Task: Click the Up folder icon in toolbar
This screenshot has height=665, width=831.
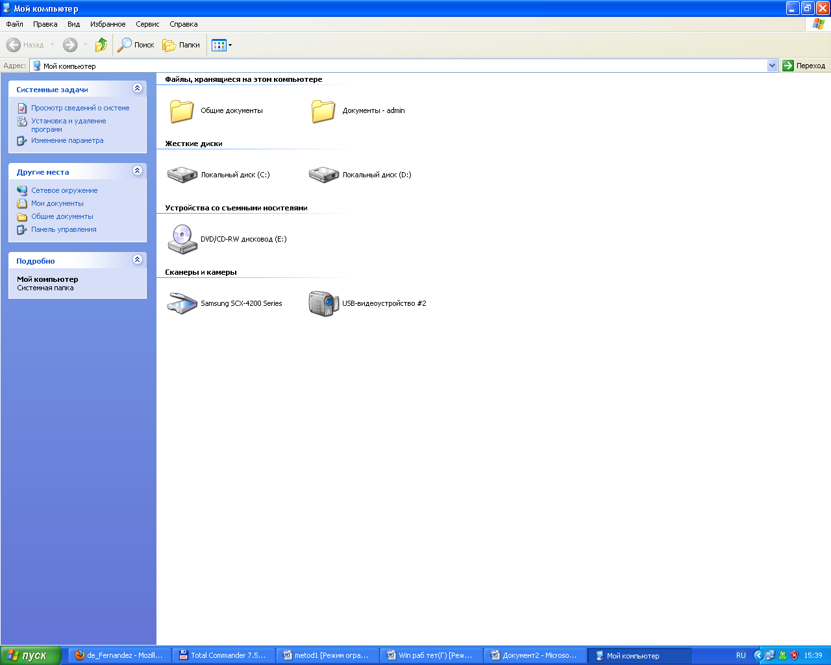Action: pyautogui.click(x=101, y=45)
